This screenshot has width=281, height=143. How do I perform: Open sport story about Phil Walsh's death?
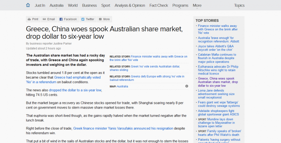pos(219,133)
